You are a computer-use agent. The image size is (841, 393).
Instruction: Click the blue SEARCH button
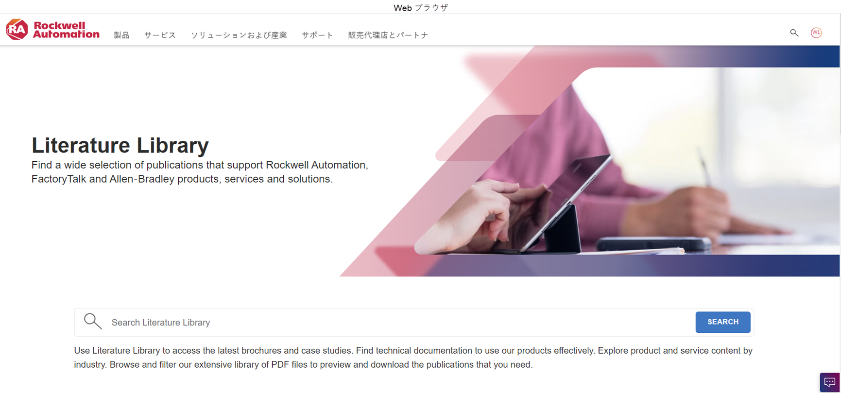tap(723, 322)
